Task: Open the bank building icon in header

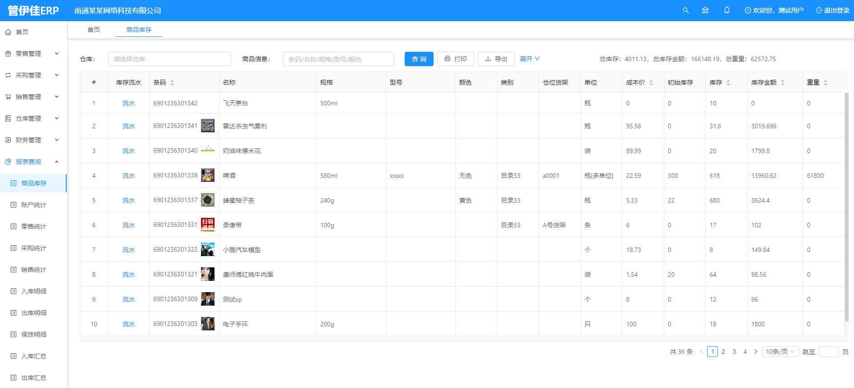Action: [x=705, y=10]
